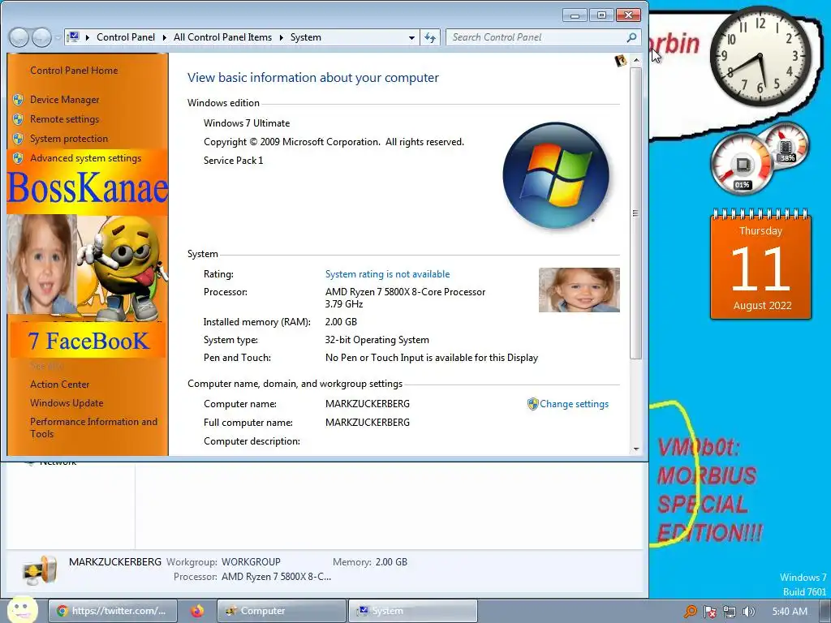The image size is (831, 623).
Task: Click the Change settings link
Action: [574, 404]
